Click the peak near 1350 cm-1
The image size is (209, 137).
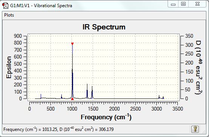tap(87, 91)
